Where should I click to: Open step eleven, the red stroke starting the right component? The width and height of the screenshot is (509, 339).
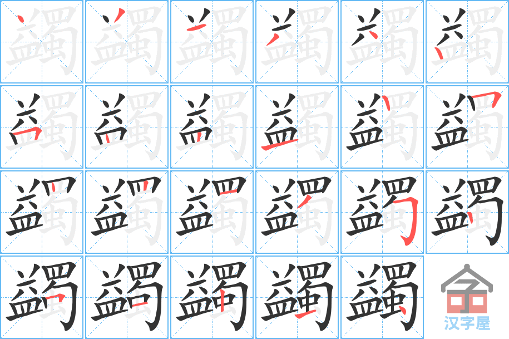point(382,127)
